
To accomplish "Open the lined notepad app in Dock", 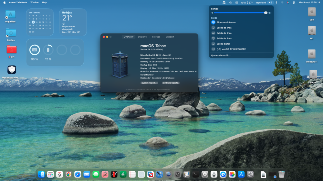I will pyautogui.click(x=132, y=174).
